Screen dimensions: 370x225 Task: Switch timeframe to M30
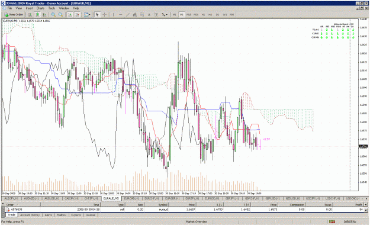[196, 15]
